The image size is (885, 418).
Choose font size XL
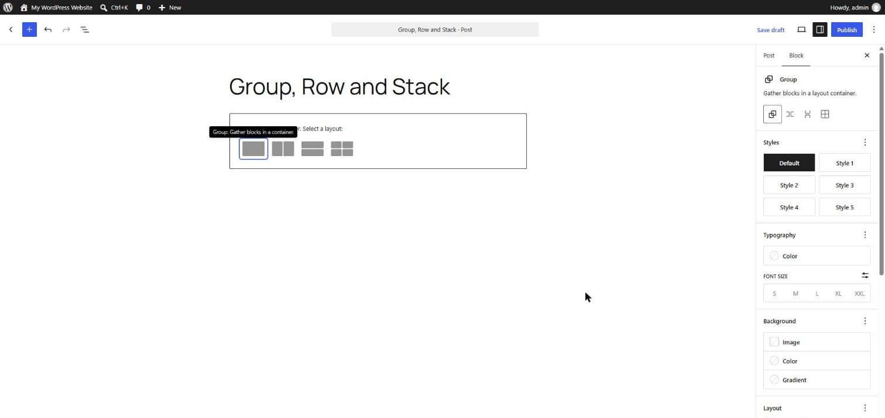point(838,293)
